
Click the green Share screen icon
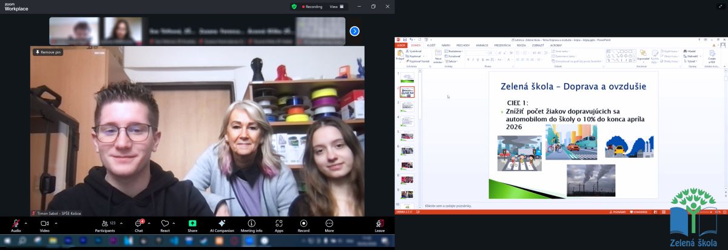pos(192,223)
